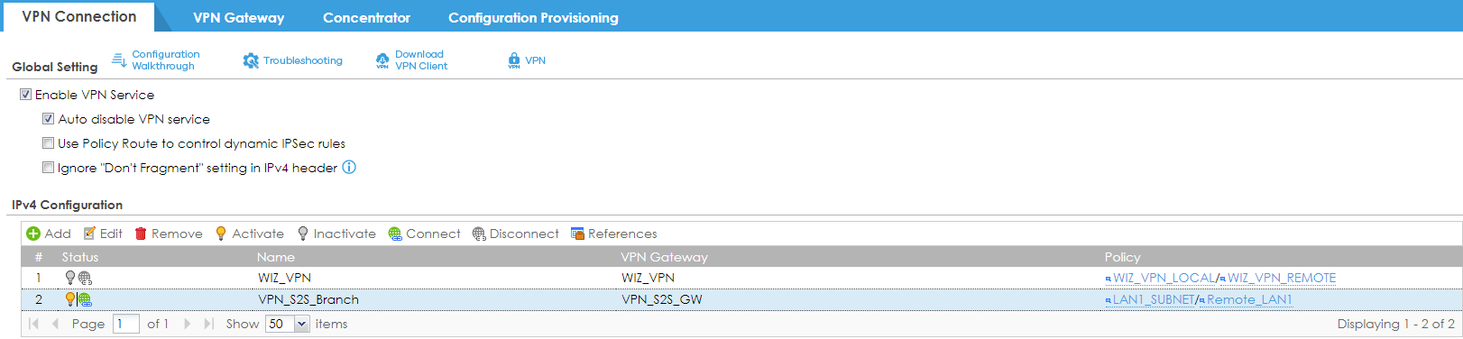Open the References icon

coord(577,234)
